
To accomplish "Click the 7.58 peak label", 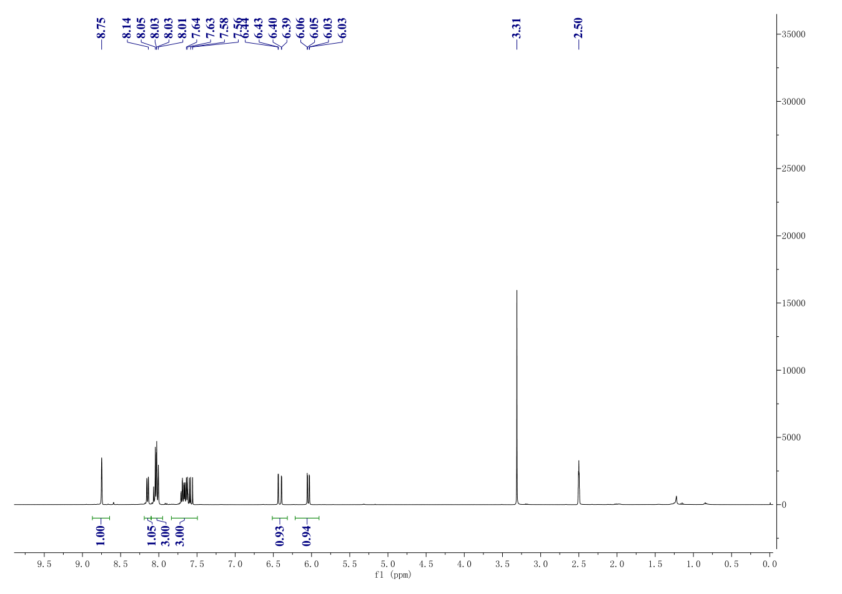I will pos(224,28).
